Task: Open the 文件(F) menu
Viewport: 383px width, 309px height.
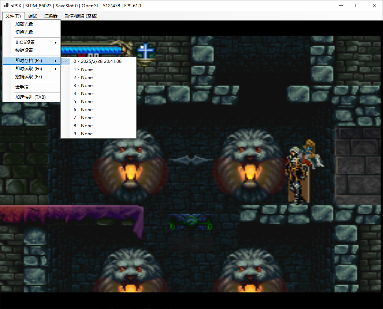Action: (x=13, y=16)
